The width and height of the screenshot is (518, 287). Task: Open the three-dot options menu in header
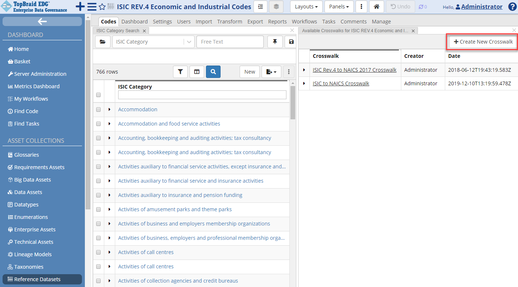361,7
